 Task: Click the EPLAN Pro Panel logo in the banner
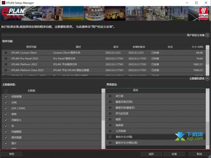pos(13,13)
